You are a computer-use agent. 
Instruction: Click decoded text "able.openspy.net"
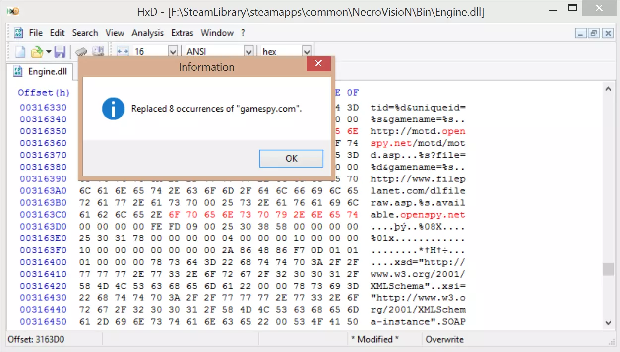pyautogui.click(x=418, y=215)
